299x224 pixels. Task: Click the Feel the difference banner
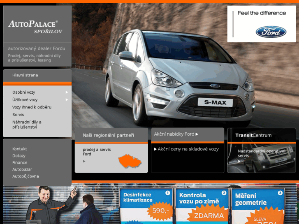pyautogui.click(x=262, y=24)
